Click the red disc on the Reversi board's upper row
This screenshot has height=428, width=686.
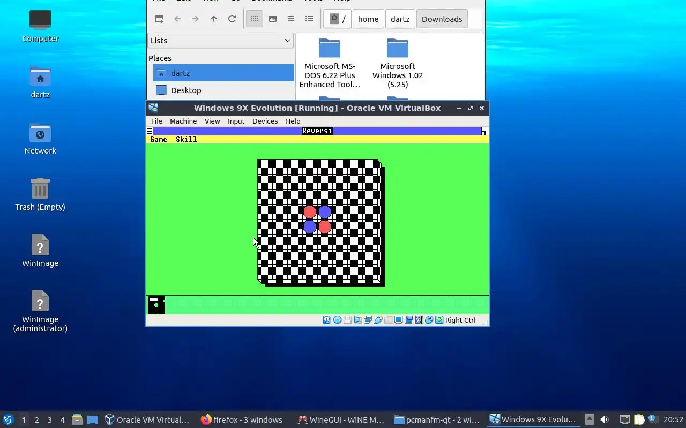click(x=309, y=212)
